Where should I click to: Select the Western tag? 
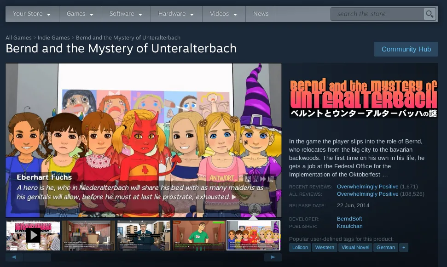325,247
